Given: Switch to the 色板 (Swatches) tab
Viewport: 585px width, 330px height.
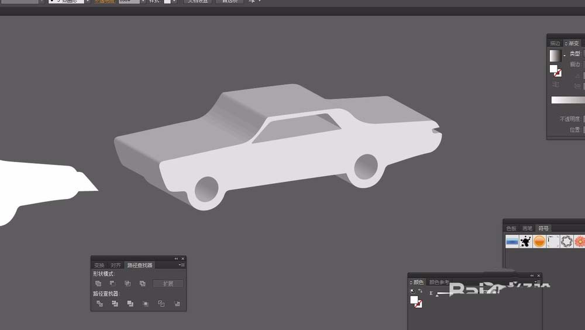Looking at the screenshot, I should click(x=511, y=228).
